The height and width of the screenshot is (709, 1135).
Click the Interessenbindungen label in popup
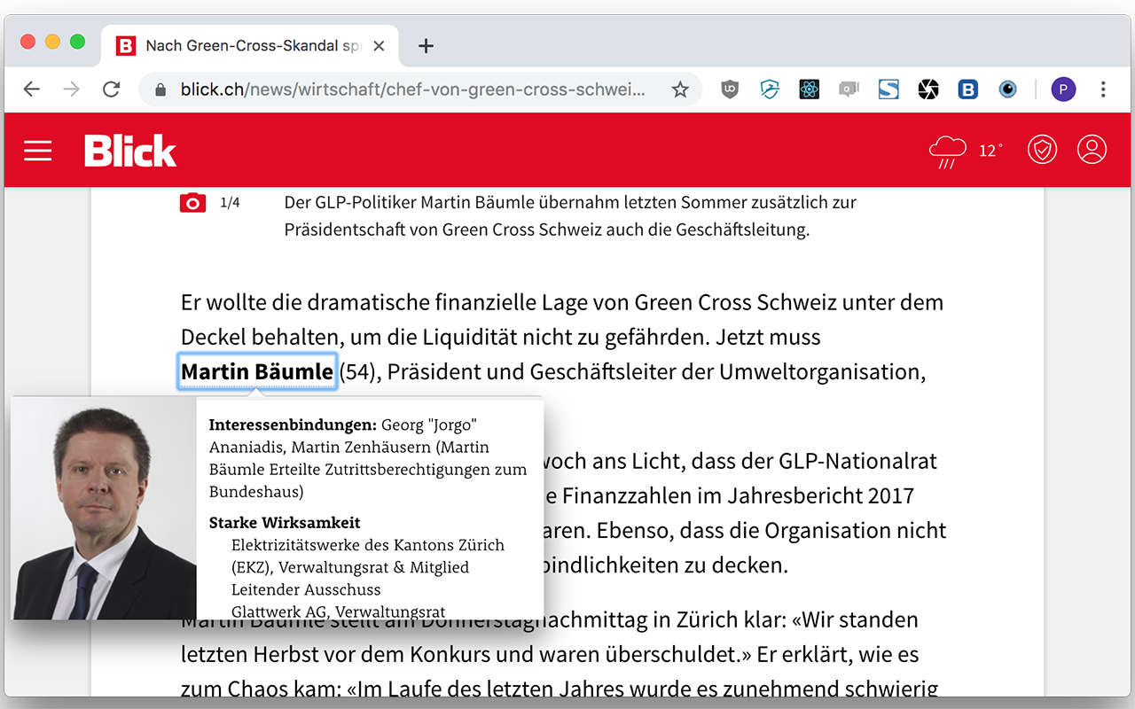pyautogui.click(x=293, y=425)
